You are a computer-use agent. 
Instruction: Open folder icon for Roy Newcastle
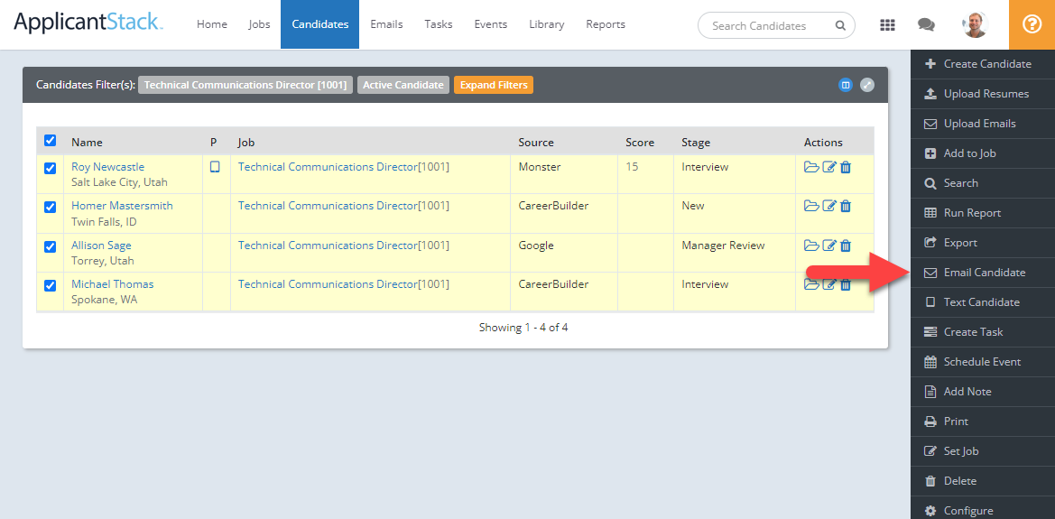click(x=811, y=167)
